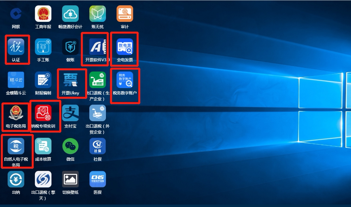This screenshot has height=207, width=351.
Task: Open 出口退税（擎天）icon
Action: point(43,179)
